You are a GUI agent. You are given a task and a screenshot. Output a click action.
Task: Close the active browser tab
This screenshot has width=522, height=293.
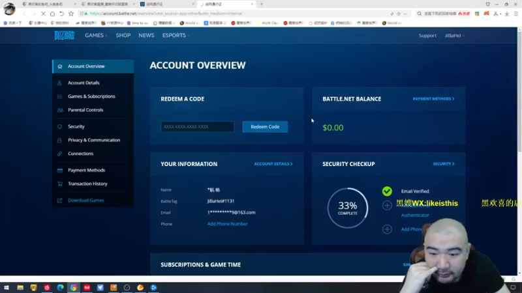click(252, 4)
